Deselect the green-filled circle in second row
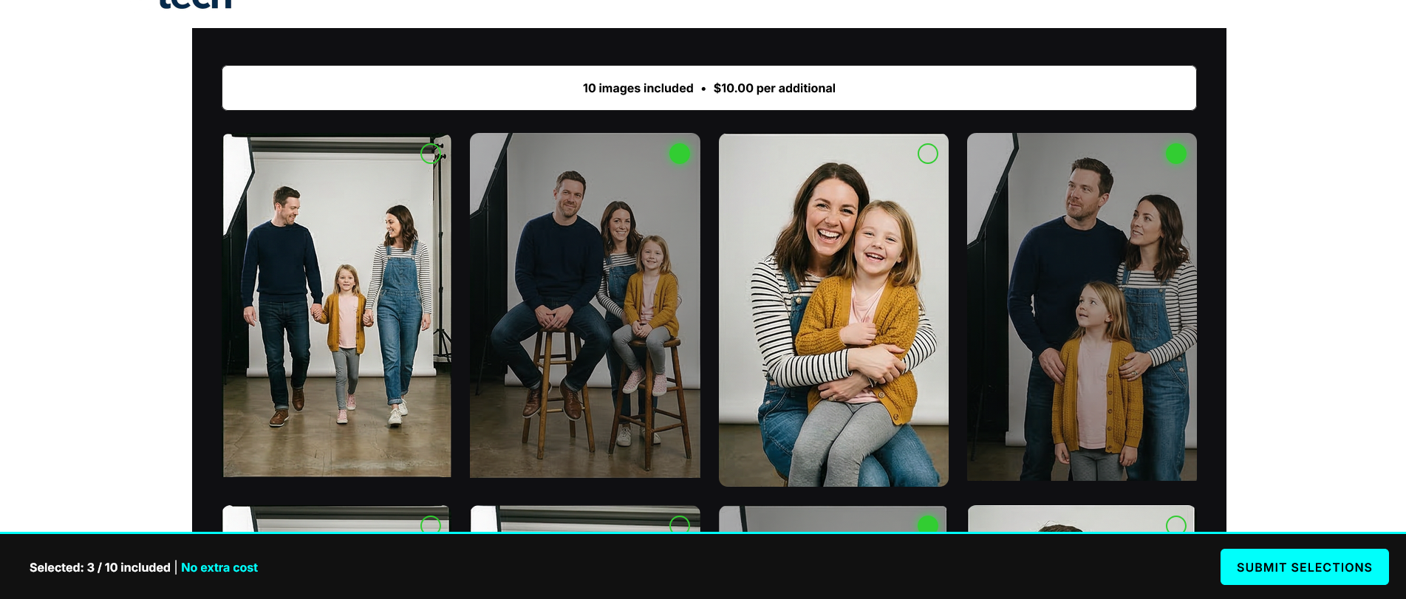This screenshot has height=599, width=1406. coord(927,524)
